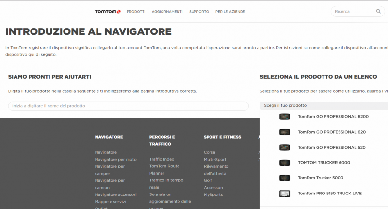
Task: Go to PER LE AZIENDE section
Action: click(x=230, y=12)
